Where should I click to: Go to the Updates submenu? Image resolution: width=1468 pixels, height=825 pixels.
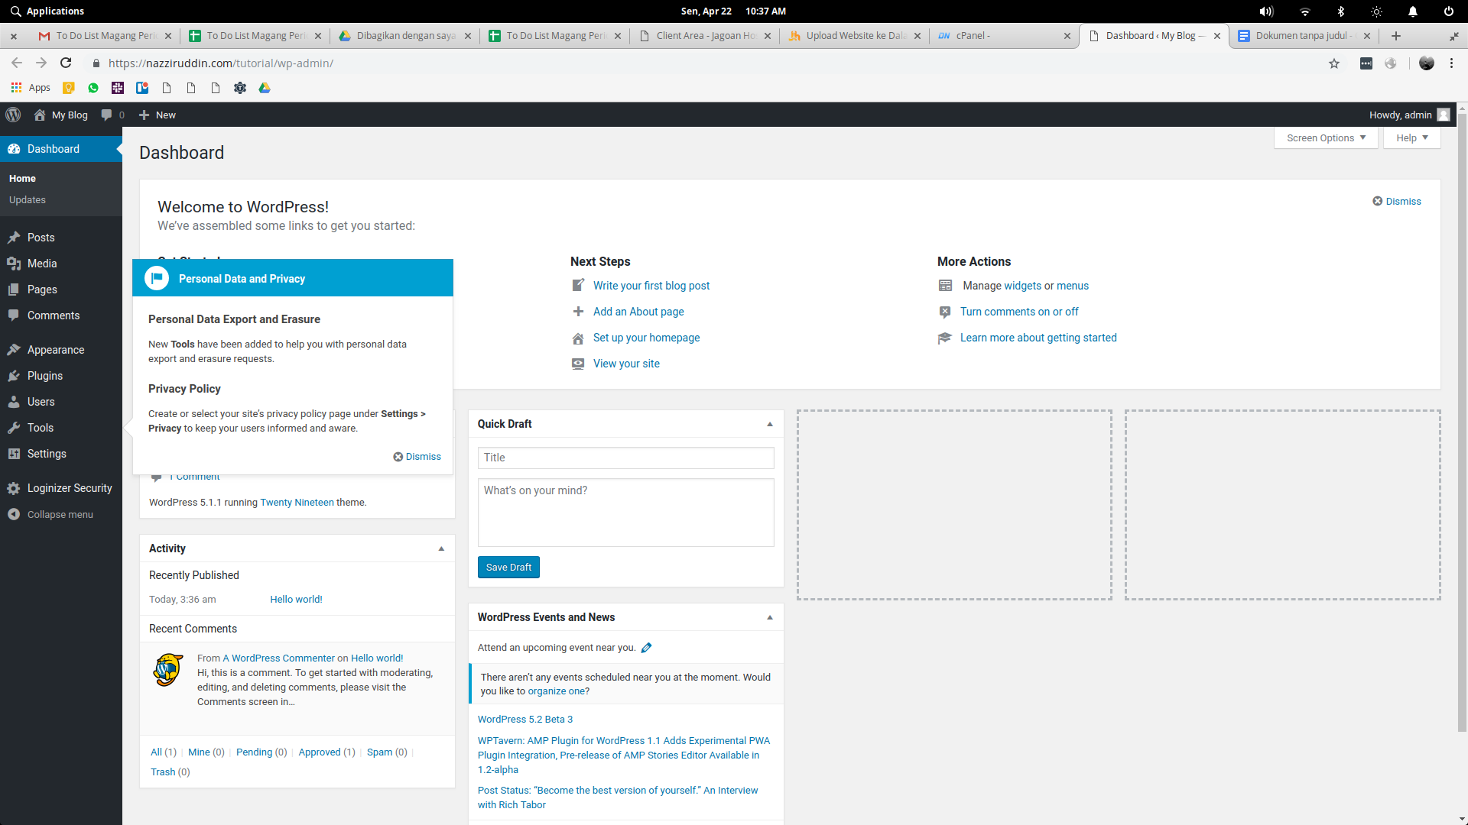(x=28, y=200)
